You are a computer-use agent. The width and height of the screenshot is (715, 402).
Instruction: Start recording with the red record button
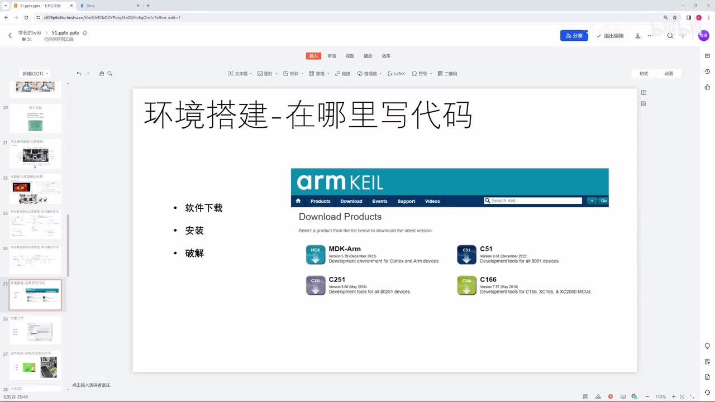coord(611,396)
